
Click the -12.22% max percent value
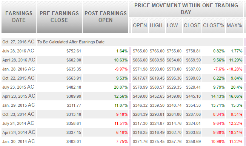pyautogui.click(x=235, y=123)
